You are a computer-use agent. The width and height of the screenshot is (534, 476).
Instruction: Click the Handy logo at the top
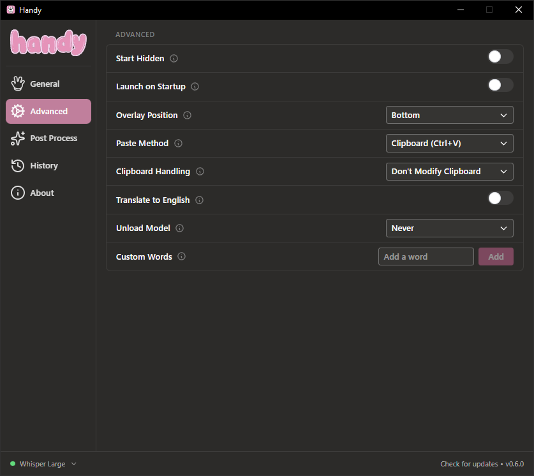tap(48, 43)
